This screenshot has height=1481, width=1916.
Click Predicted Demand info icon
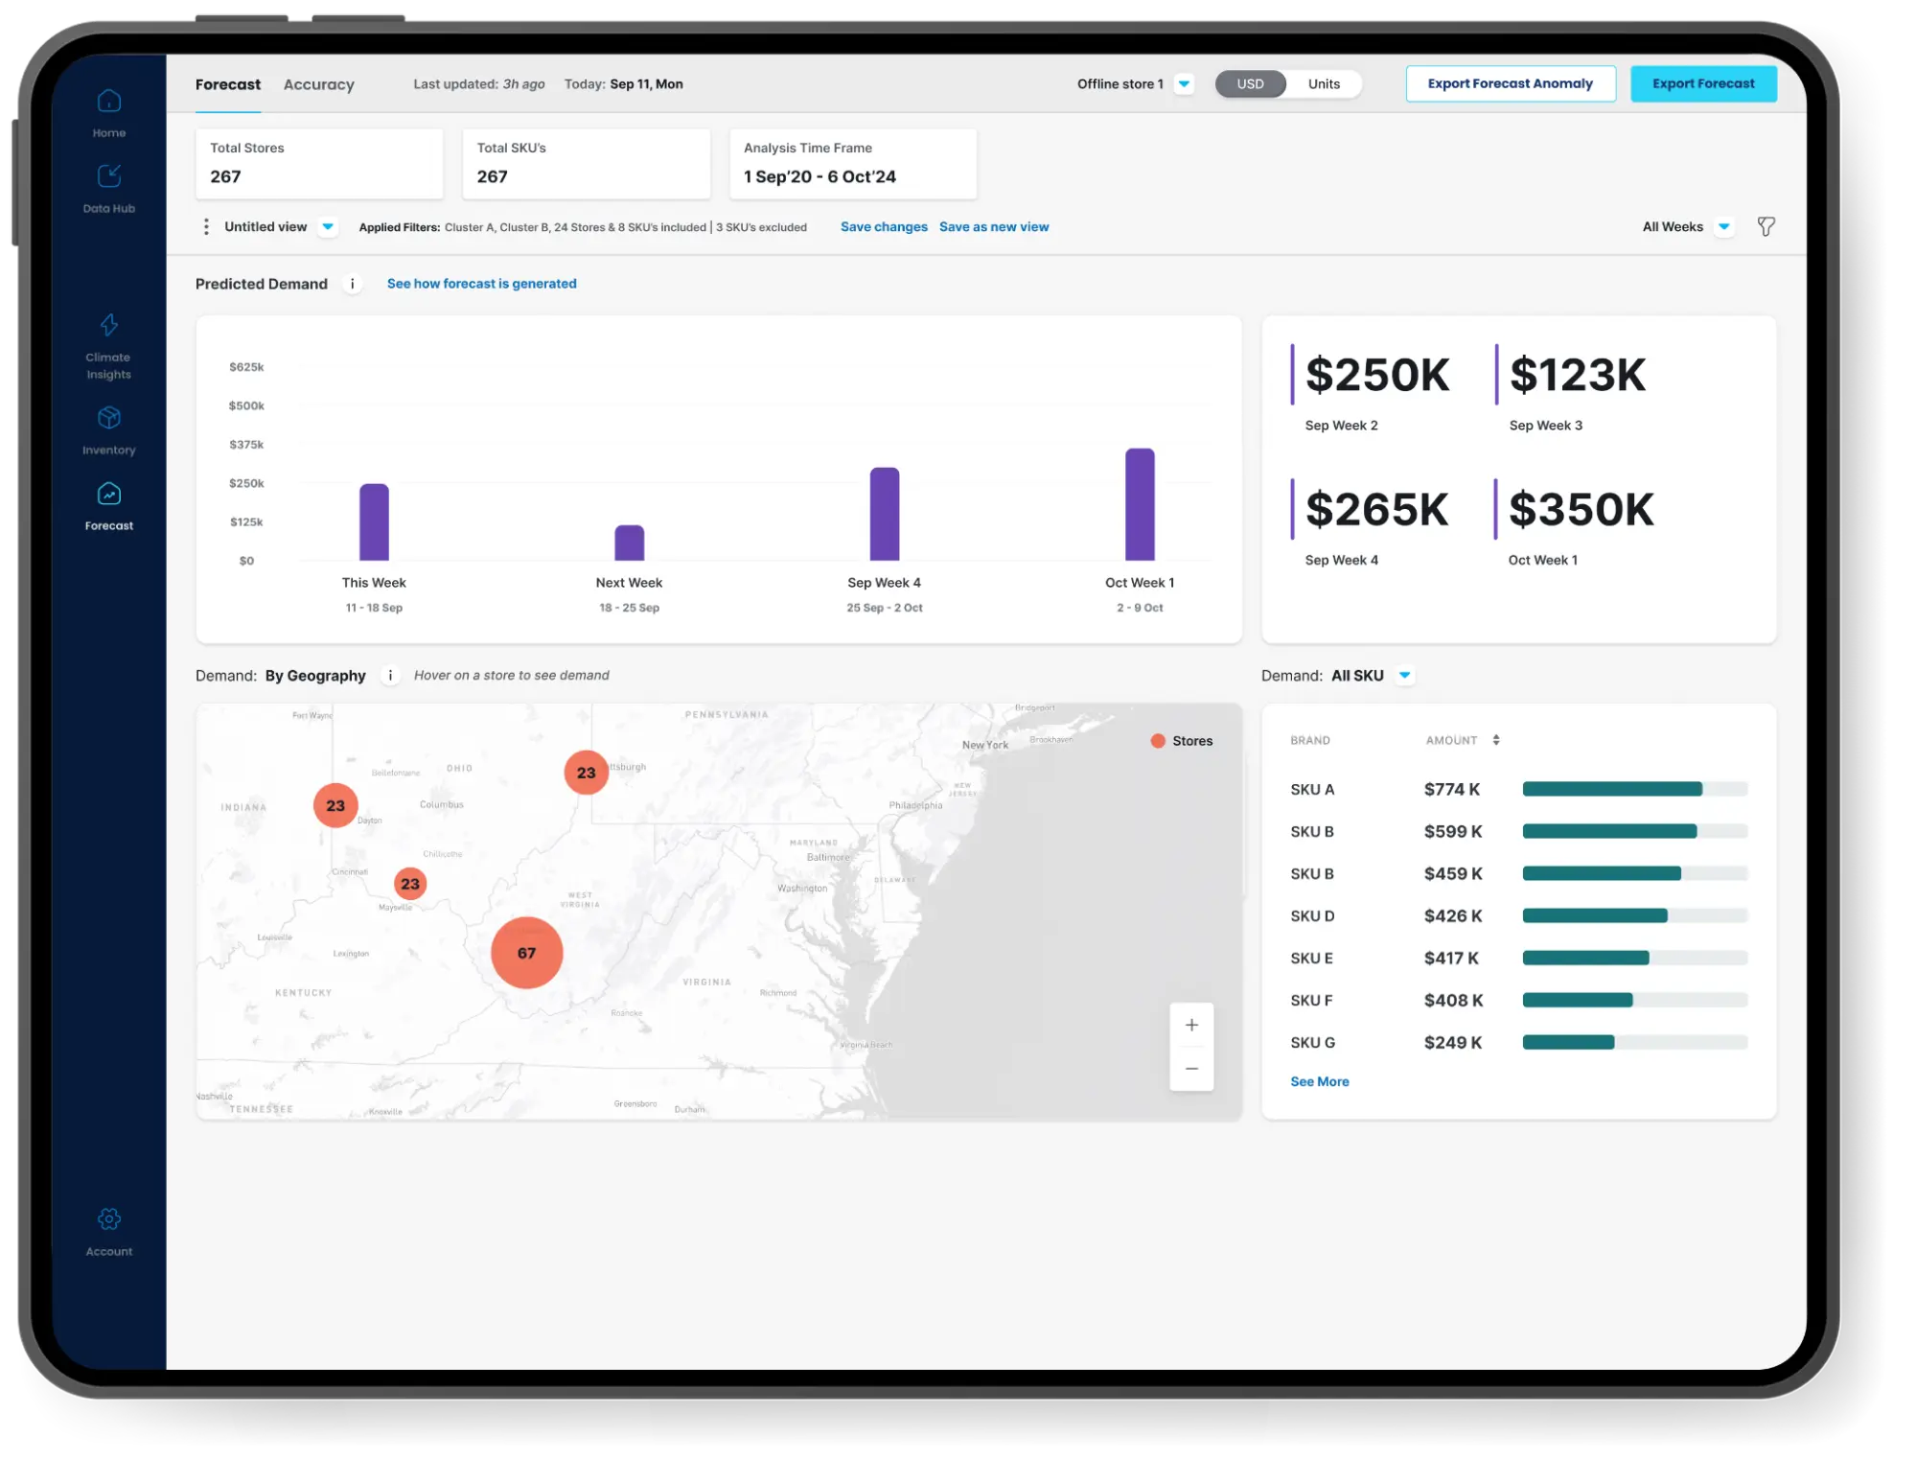[353, 284]
